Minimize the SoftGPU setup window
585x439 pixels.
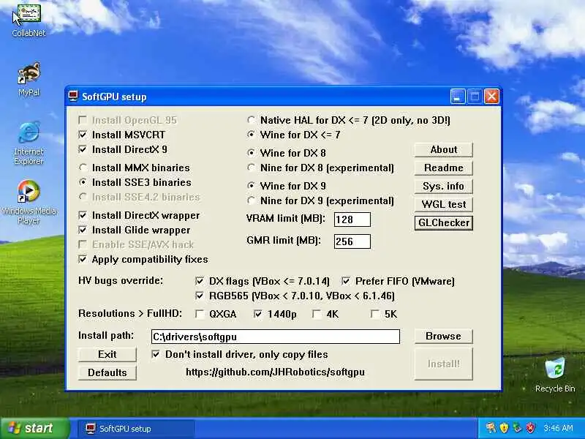[x=458, y=97]
